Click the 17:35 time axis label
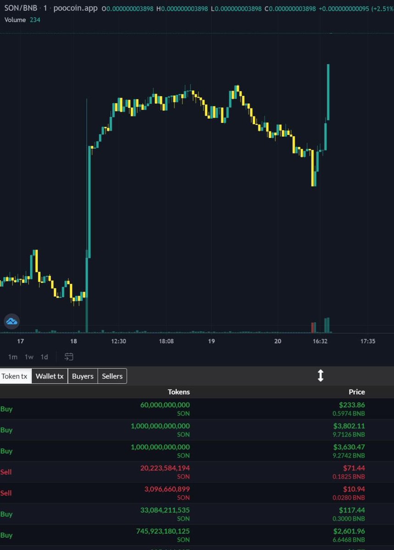 point(368,341)
